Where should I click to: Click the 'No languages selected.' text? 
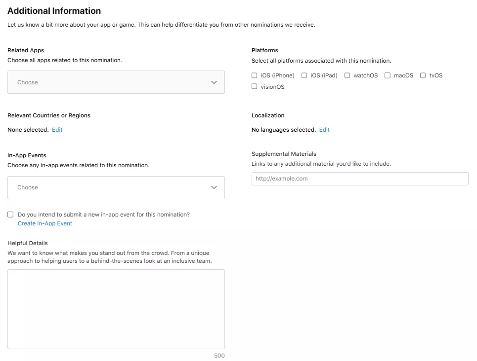click(x=284, y=130)
